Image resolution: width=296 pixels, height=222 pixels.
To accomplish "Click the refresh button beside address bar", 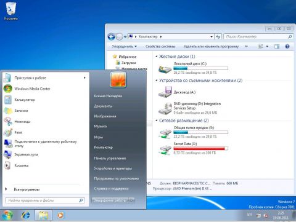I will click(218, 37).
